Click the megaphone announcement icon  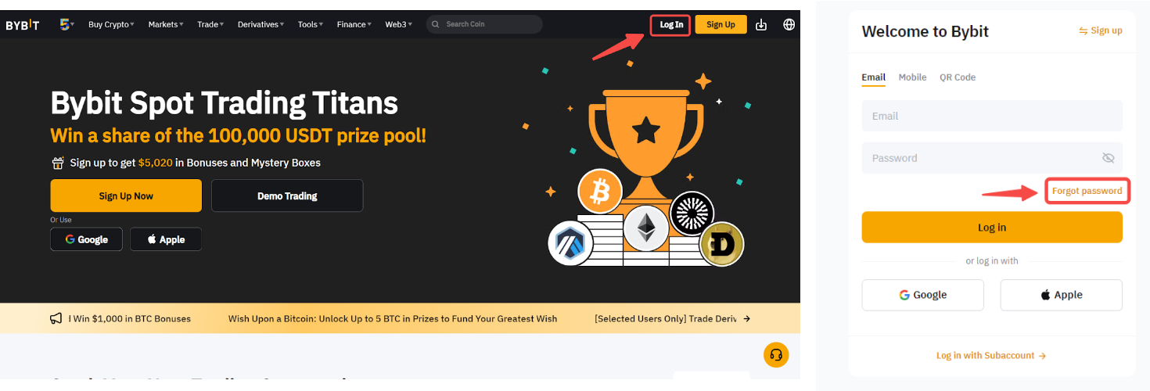pyautogui.click(x=56, y=318)
